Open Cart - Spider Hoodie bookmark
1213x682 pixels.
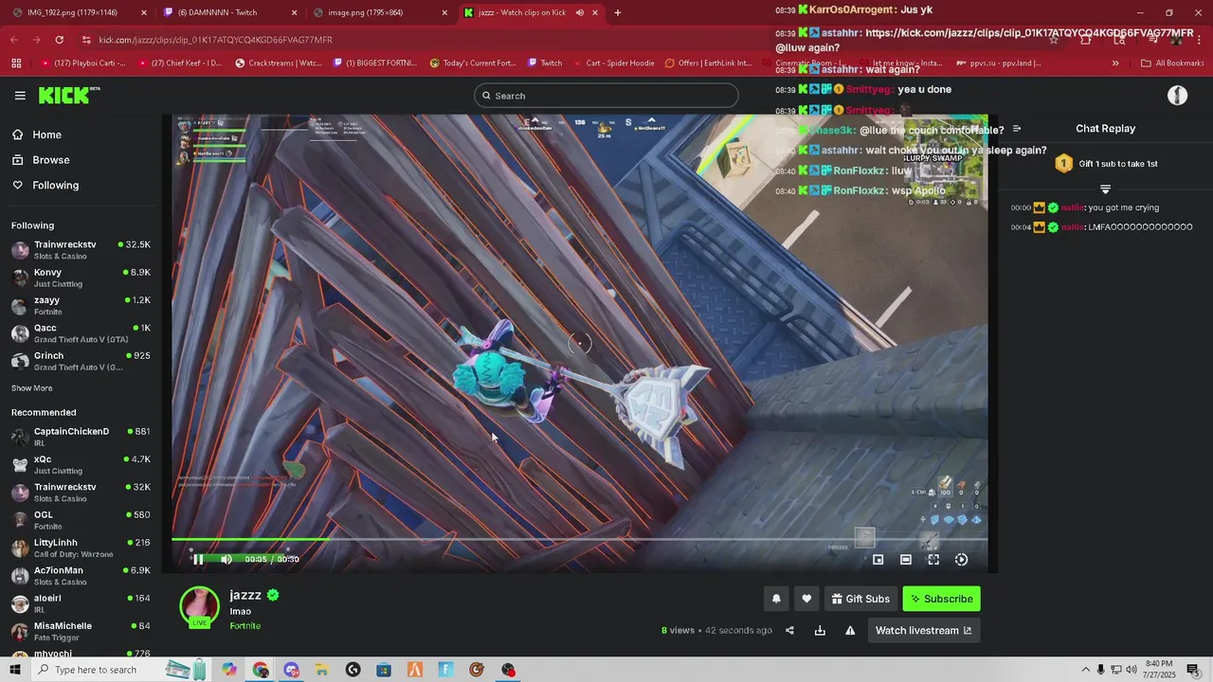(613, 63)
